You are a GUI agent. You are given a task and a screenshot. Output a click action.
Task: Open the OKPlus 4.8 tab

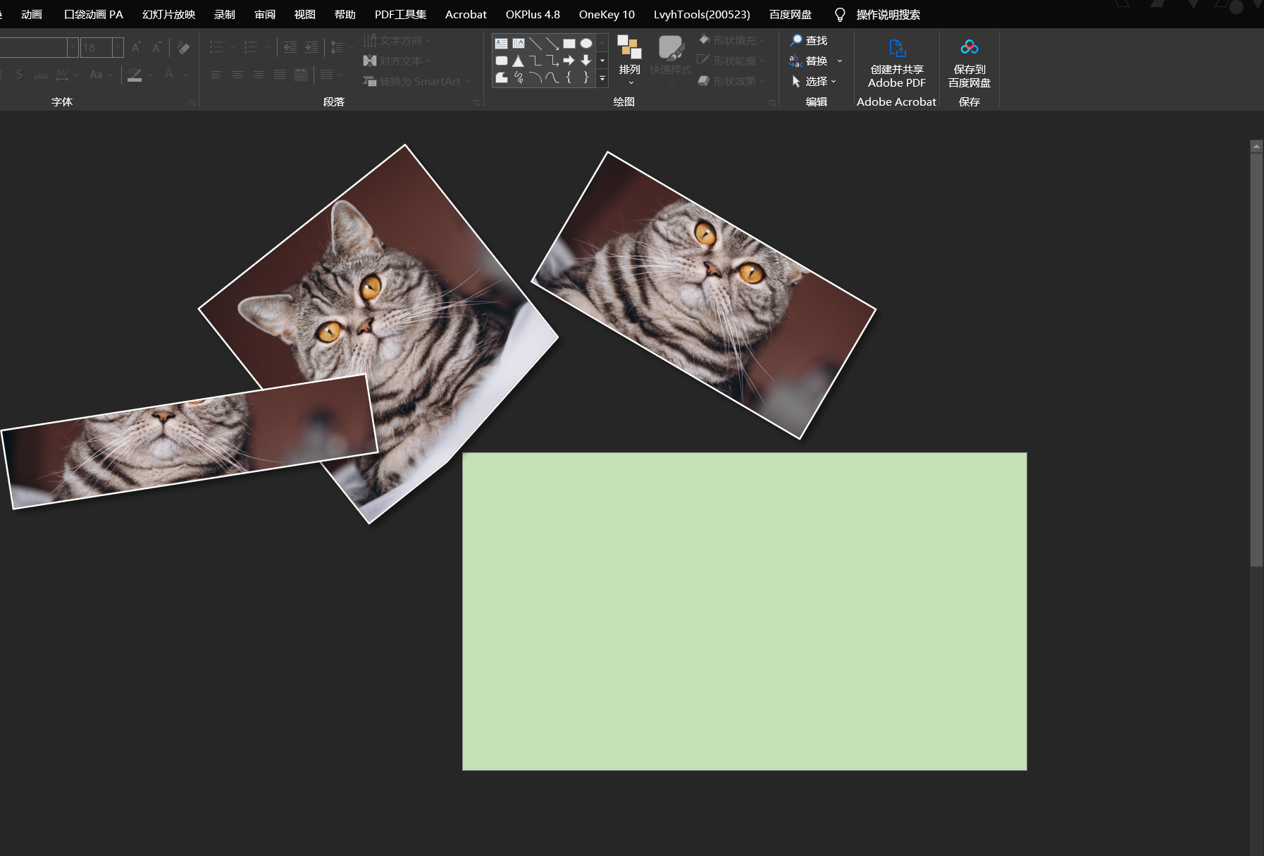point(533,15)
